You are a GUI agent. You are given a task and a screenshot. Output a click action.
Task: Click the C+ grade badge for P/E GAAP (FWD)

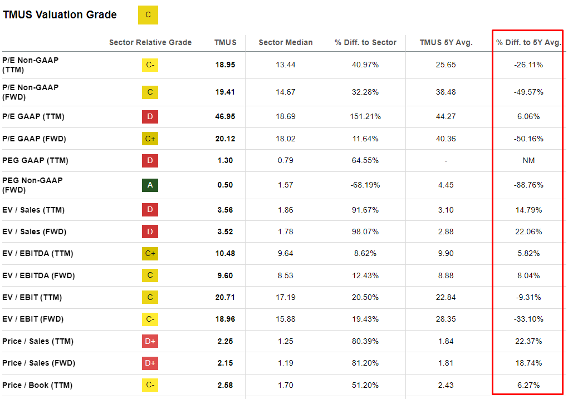coord(150,139)
